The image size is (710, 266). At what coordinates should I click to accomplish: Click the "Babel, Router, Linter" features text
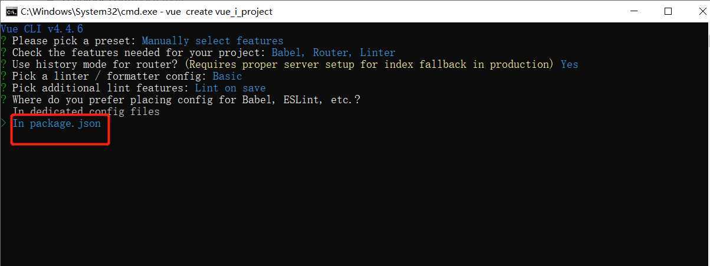(334, 52)
